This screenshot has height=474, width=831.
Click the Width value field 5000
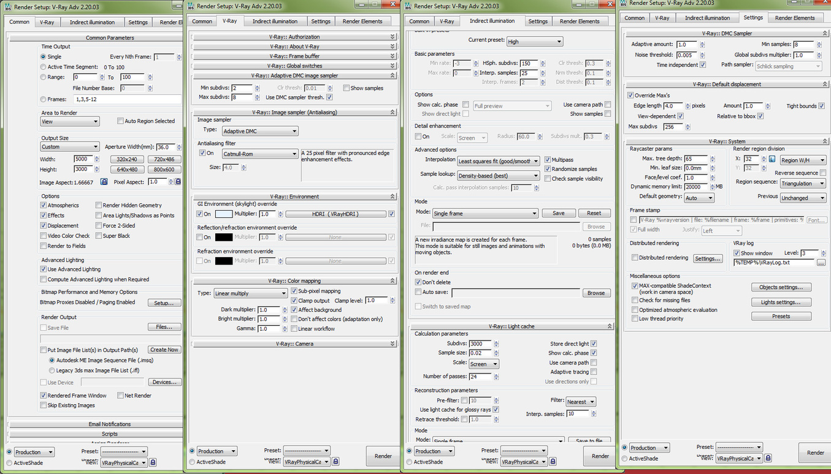(83, 159)
